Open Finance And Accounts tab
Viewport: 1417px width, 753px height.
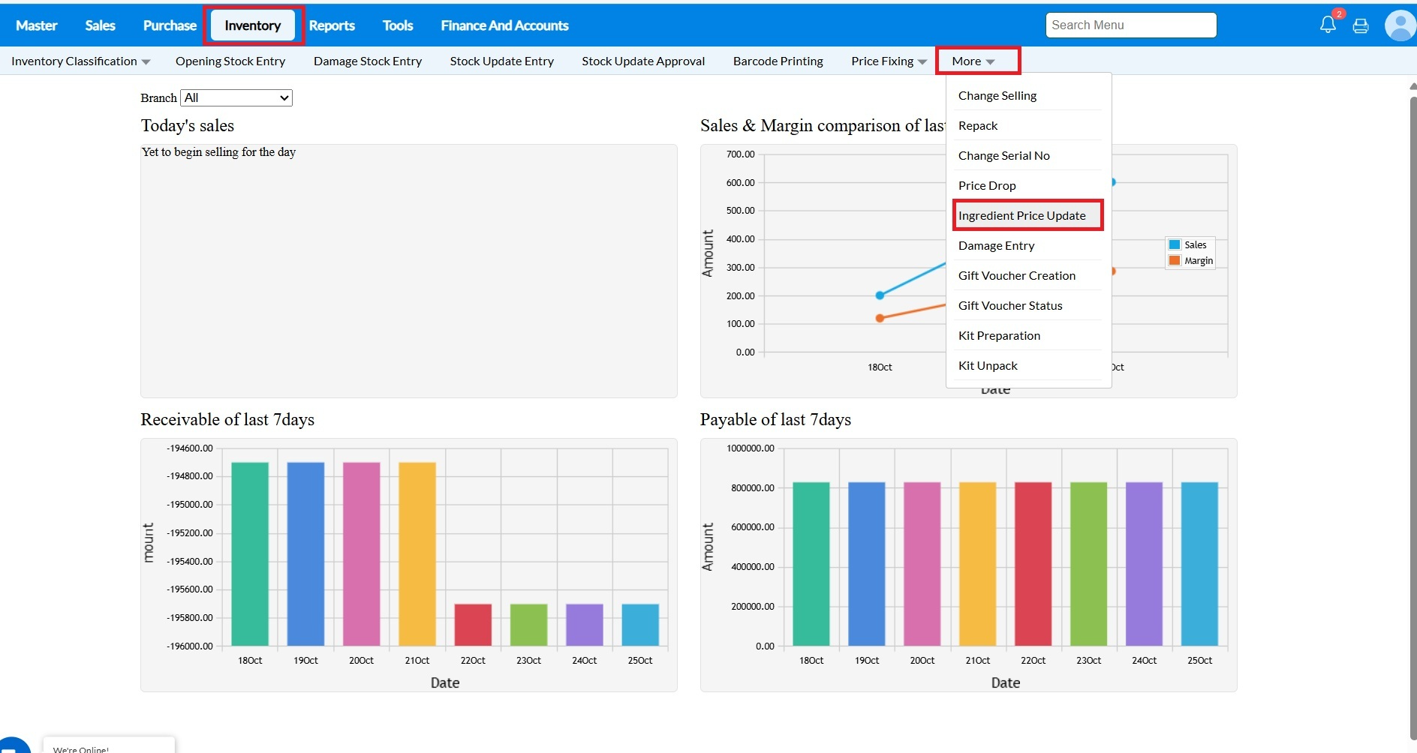(x=504, y=25)
